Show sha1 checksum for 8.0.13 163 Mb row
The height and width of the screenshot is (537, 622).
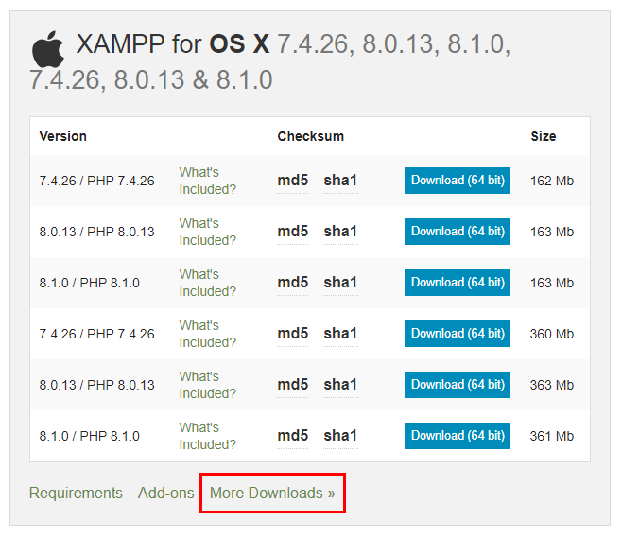pyautogui.click(x=340, y=232)
